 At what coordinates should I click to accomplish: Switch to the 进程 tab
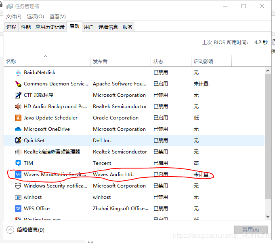(x=11, y=27)
